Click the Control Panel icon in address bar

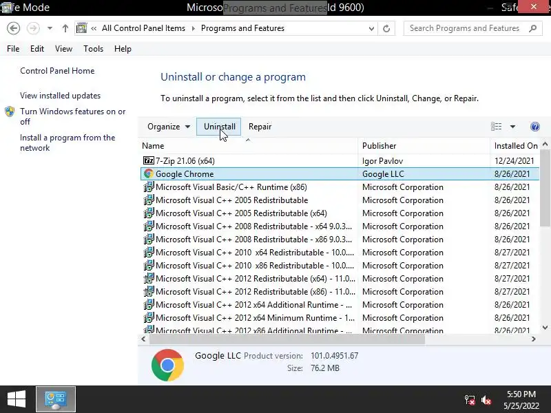click(81, 28)
